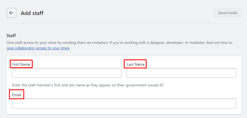The height and width of the screenshot is (118, 247).
Task: Click the back arrow icon
Action: pos(11,13)
